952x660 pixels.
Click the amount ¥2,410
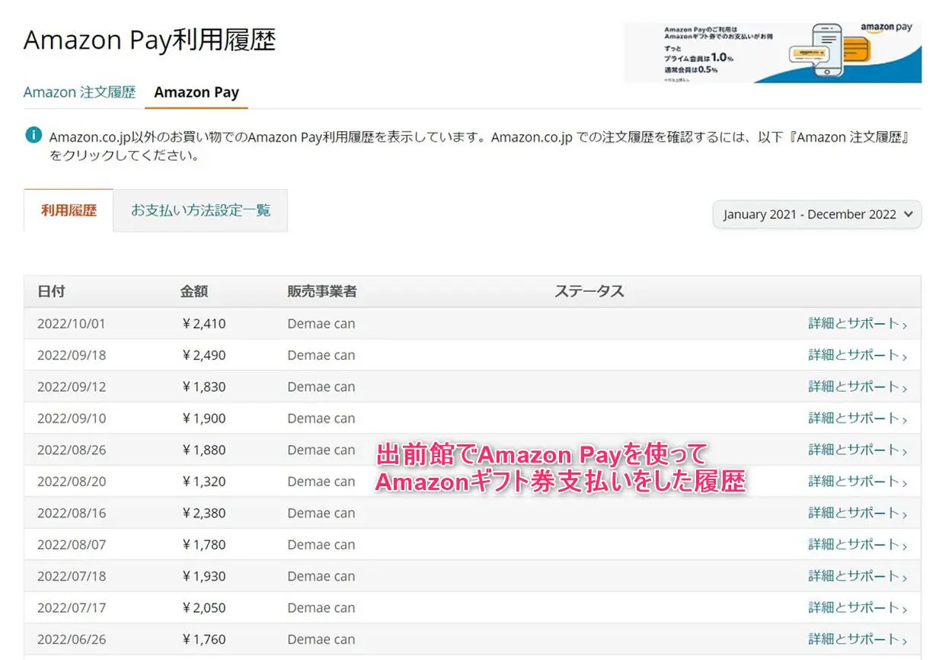click(203, 324)
